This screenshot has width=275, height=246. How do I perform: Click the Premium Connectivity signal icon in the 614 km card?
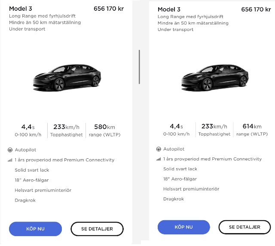(159, 159)
